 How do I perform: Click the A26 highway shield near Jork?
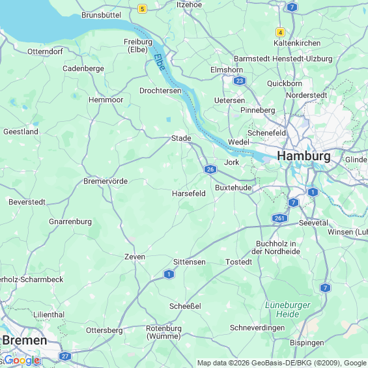click(x=210, y=169)
